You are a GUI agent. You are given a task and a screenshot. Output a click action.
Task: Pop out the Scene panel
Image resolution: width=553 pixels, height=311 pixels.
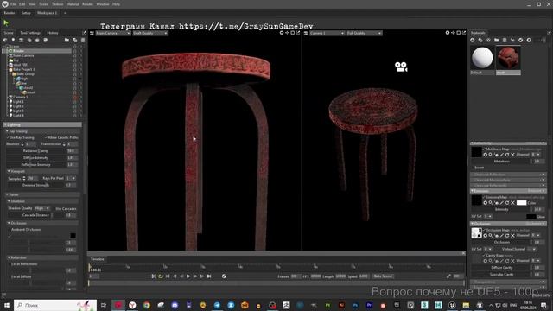point(84,33)
